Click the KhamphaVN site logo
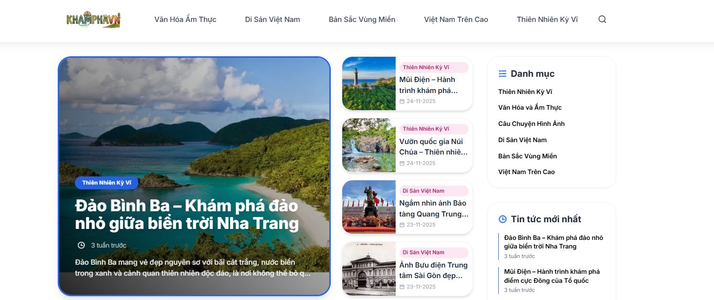This screenshot has height=300, width=714. pyautogui.click(x=94, y=20)
